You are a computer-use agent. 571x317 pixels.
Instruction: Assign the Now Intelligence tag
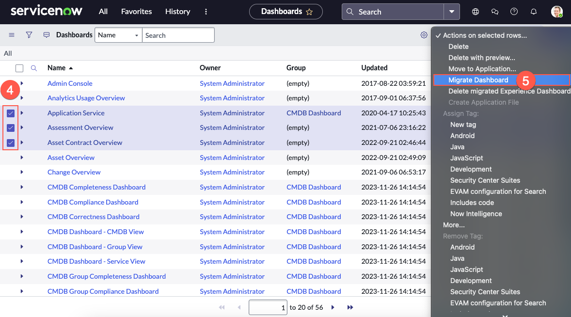pos(476,214)
